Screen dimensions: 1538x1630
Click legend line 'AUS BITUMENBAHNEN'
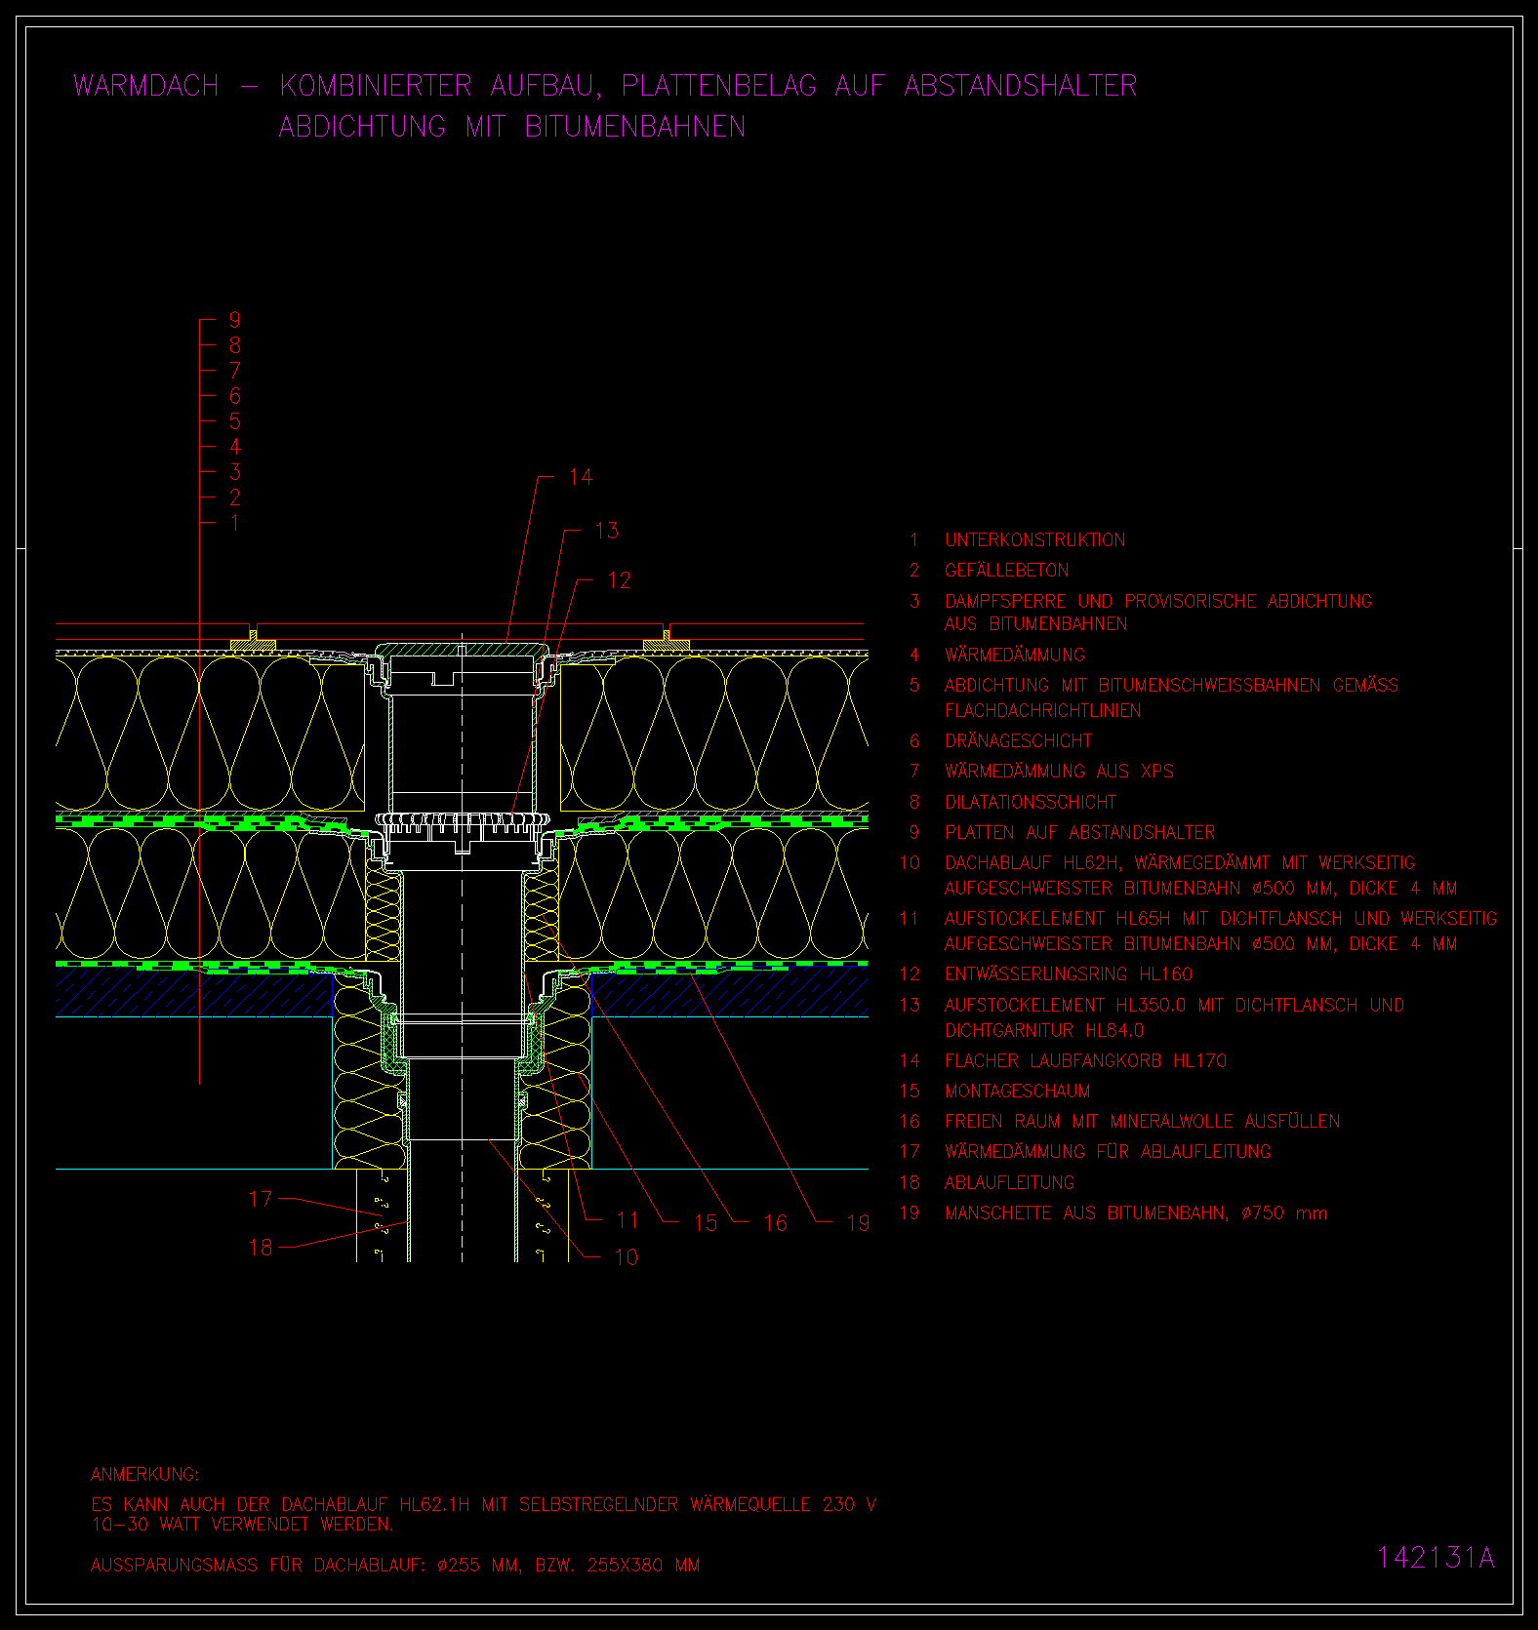tap(1035, 623)
